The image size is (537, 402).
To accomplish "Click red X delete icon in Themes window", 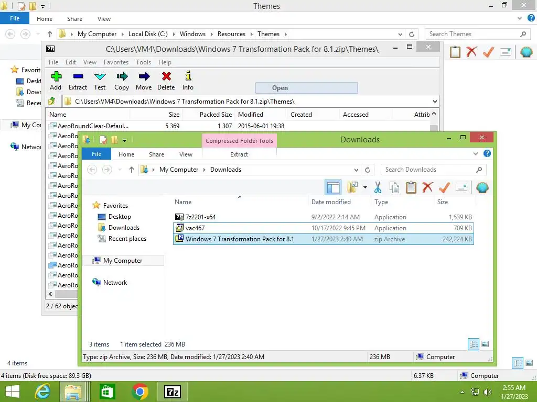I will tap(471, 52).
